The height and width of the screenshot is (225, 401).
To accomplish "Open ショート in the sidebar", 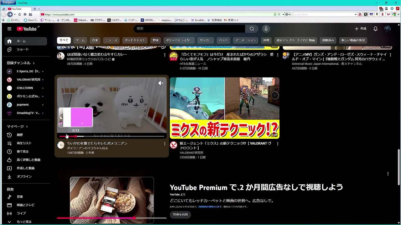I will (x=26, y=49).
